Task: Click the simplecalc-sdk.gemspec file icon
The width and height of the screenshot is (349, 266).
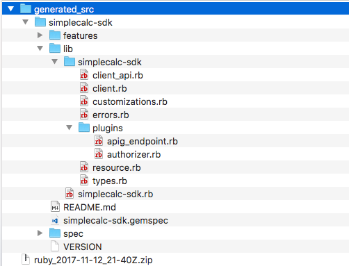Action: [x=55, y=220]
